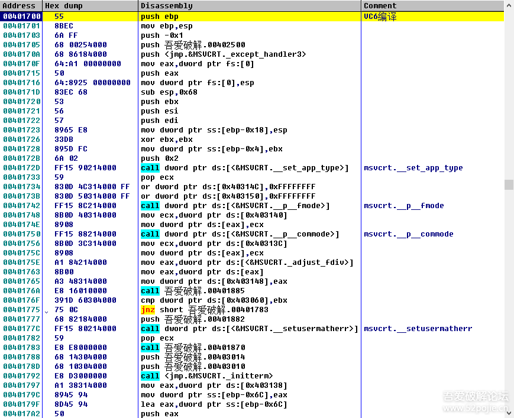Click msvcrt.__p__commode comment

(x=409, y=235)
